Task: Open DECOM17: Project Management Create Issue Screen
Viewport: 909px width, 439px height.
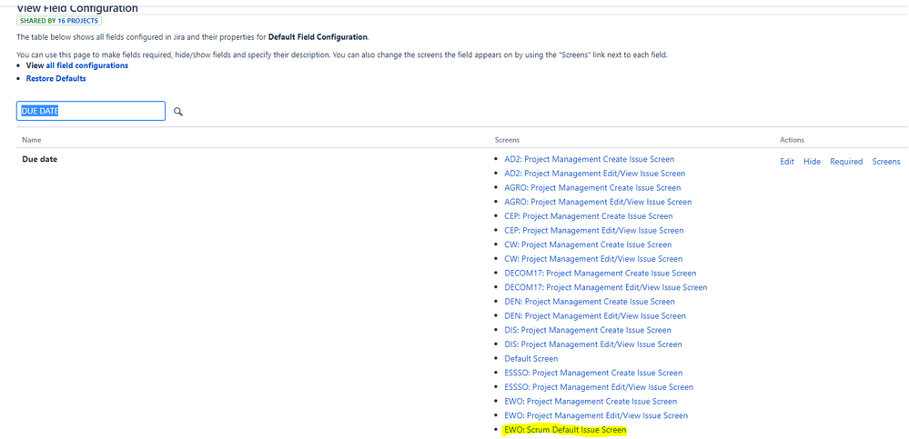Action: pos(600,273)
